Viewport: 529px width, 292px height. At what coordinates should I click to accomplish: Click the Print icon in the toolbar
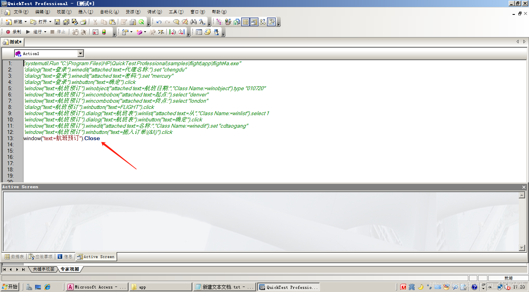[x=83, y=22]
